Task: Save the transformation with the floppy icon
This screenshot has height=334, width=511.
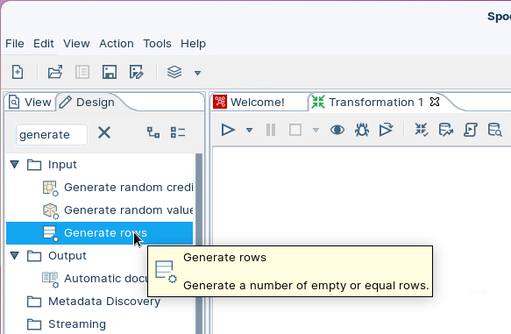Action: (x=110, y=72)
